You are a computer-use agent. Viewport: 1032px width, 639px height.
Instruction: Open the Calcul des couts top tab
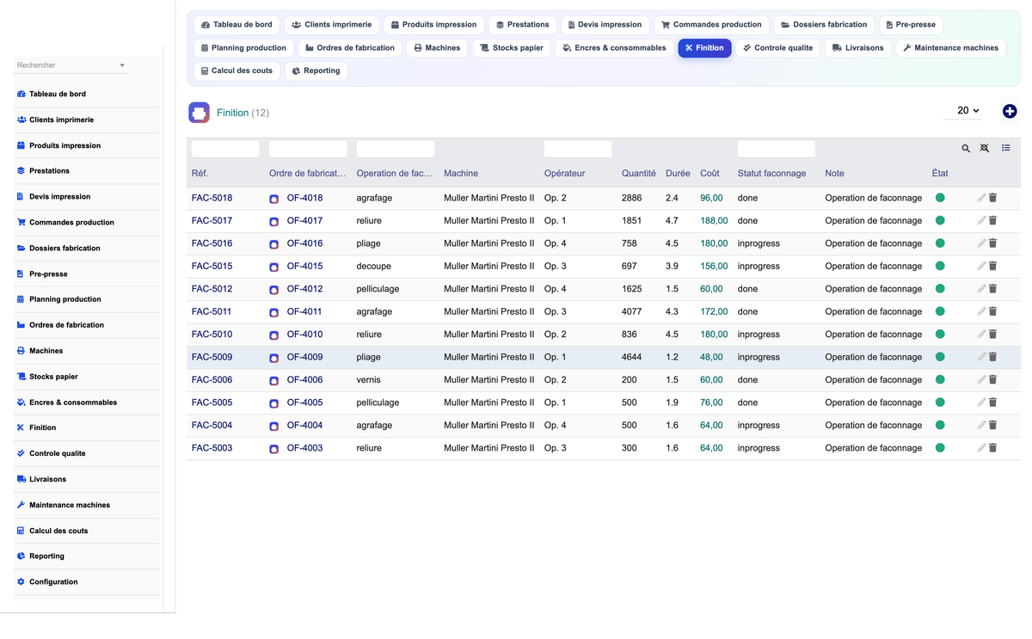236,71
